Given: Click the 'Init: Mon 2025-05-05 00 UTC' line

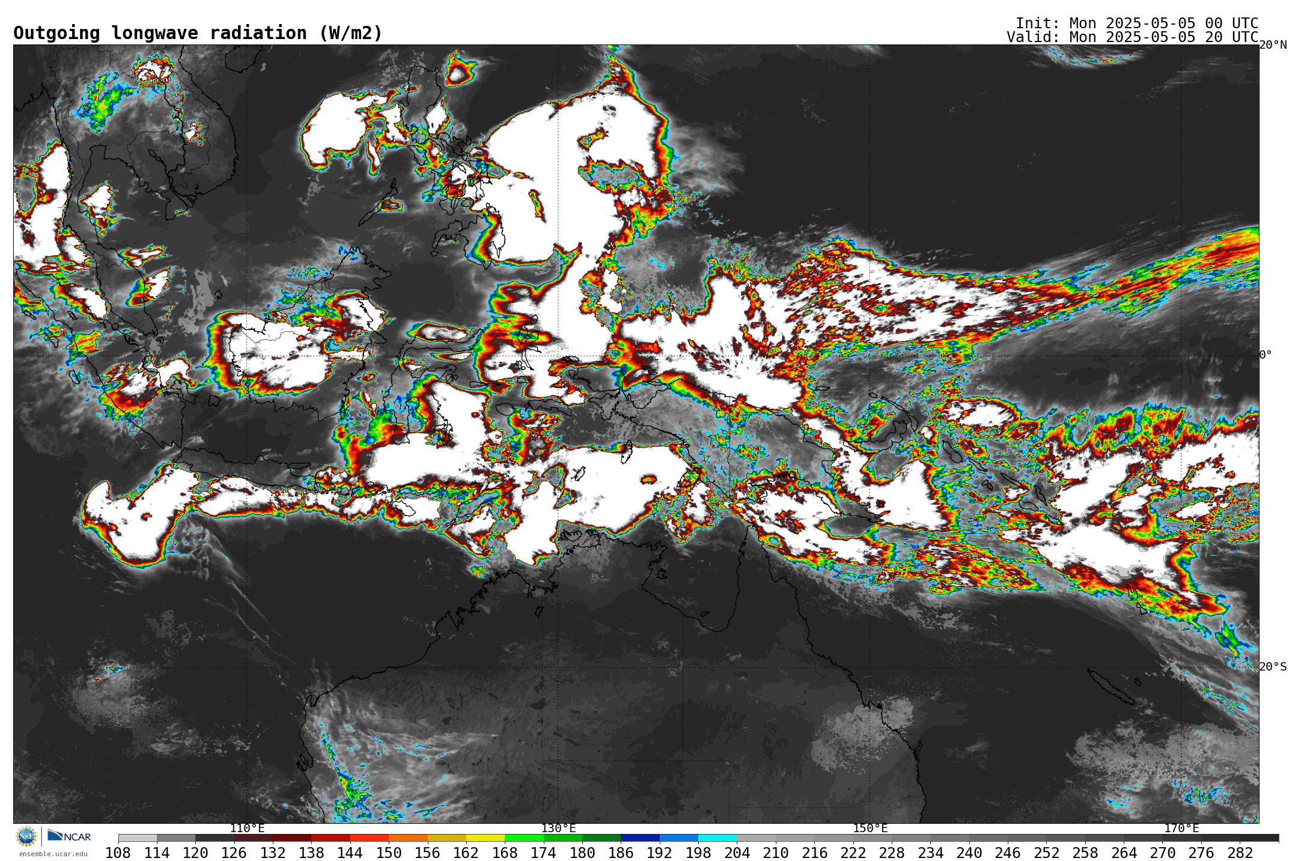Looking at the screenshot, I should (x=1137, y=23).
